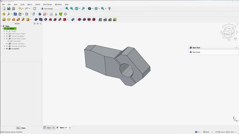The height and width of the screenshot is (134, 239).
Task: Click the Front face of navigation cube
Action: coord(227,34)
